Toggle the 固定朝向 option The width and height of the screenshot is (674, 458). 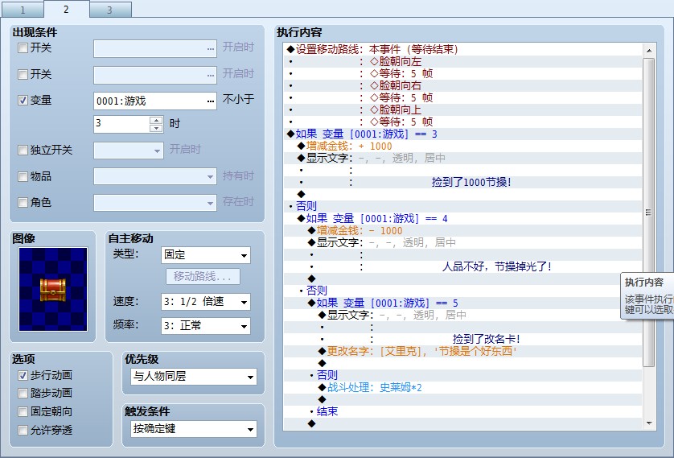23,411
